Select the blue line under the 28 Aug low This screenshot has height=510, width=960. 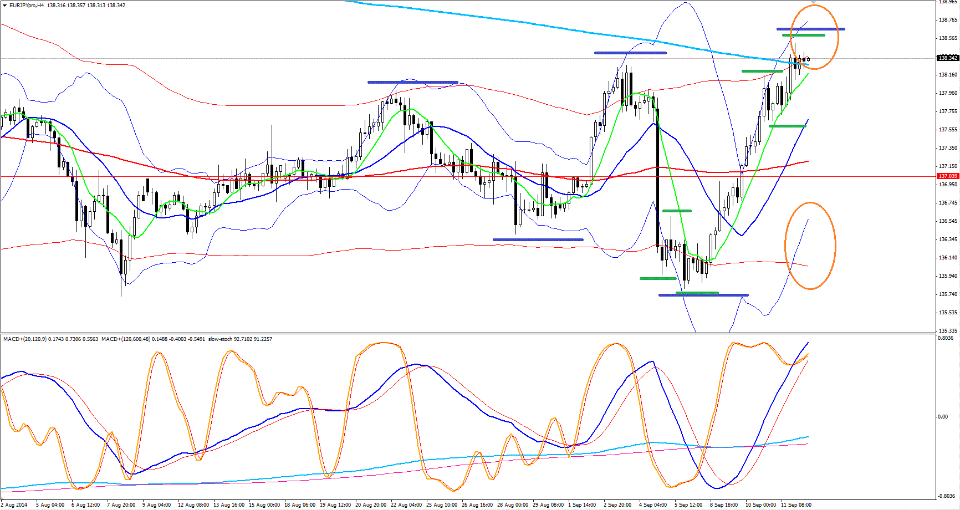[538, 239]
